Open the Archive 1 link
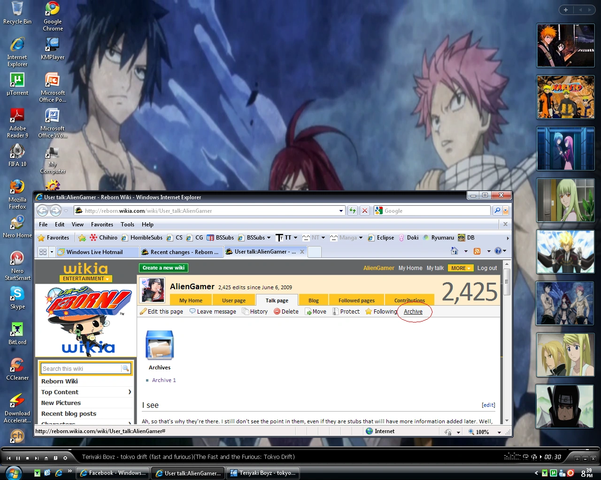This screenshot has height=480, width=601. tap(164, 380)
